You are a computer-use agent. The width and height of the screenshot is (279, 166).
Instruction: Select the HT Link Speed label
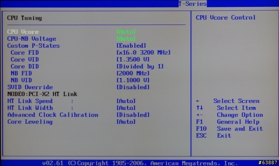tap(30, 101)
